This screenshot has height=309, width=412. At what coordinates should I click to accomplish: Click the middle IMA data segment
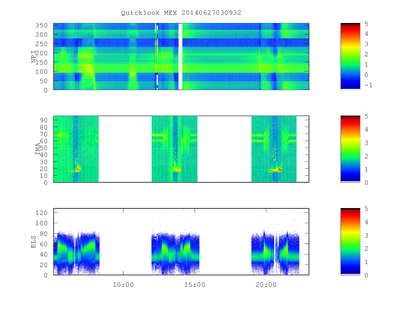(174, 149)
